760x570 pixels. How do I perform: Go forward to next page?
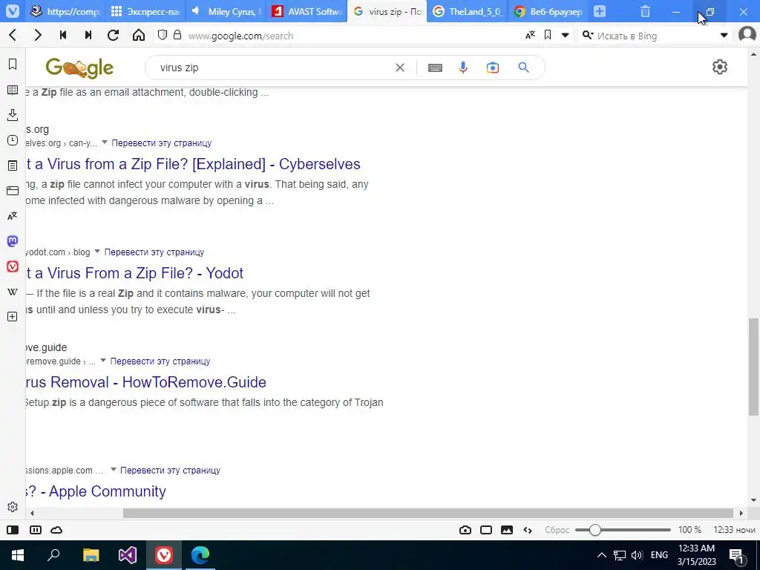click(38, 36)
